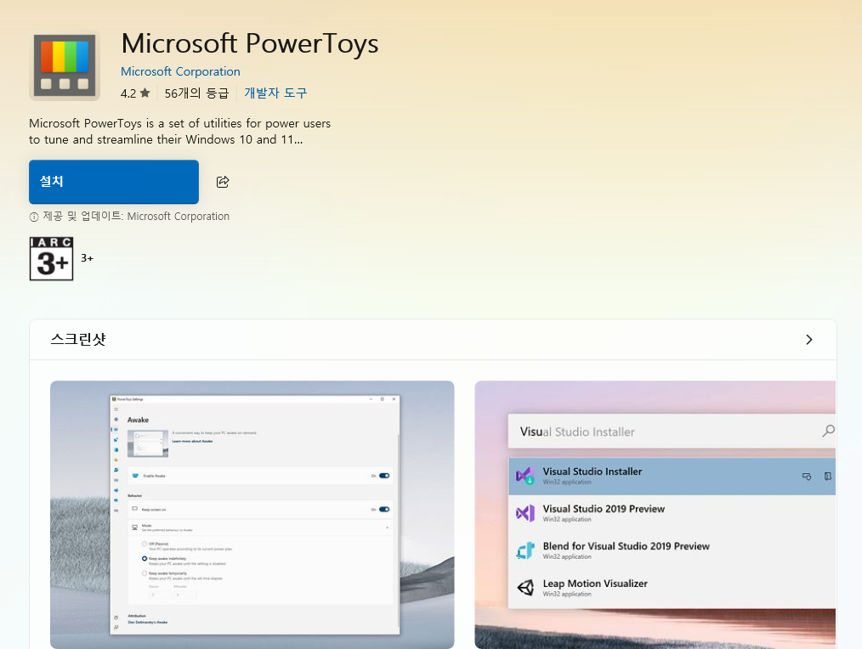Click the 스크린샷 section heading
Viewport: 862px width, 649px height.
78,339
